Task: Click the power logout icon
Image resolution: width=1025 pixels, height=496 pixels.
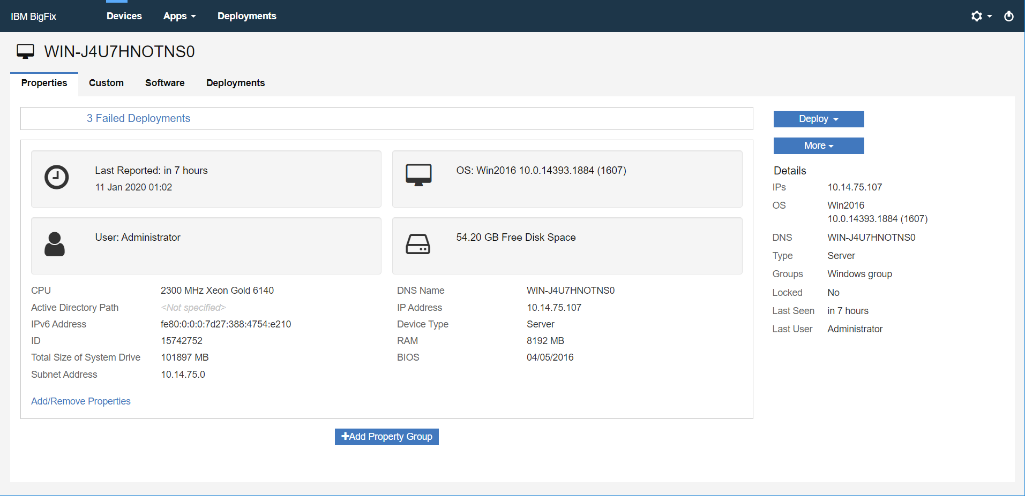Action: [x=1009, y=16]
